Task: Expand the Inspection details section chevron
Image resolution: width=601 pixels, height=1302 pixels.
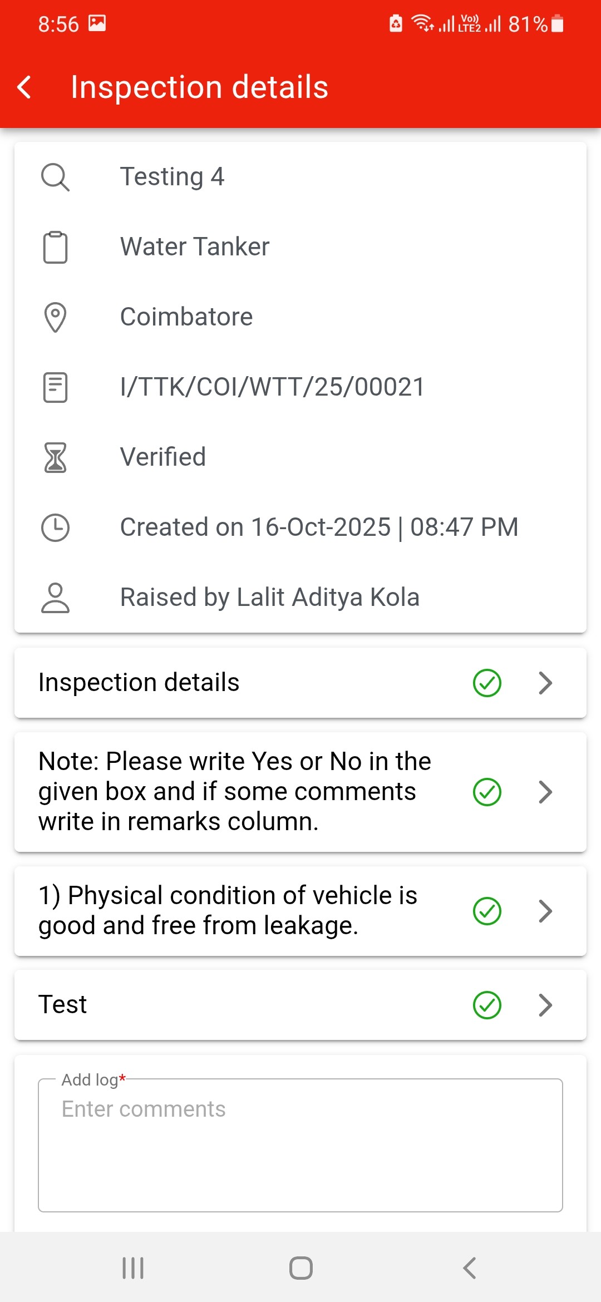Action: 545,683
